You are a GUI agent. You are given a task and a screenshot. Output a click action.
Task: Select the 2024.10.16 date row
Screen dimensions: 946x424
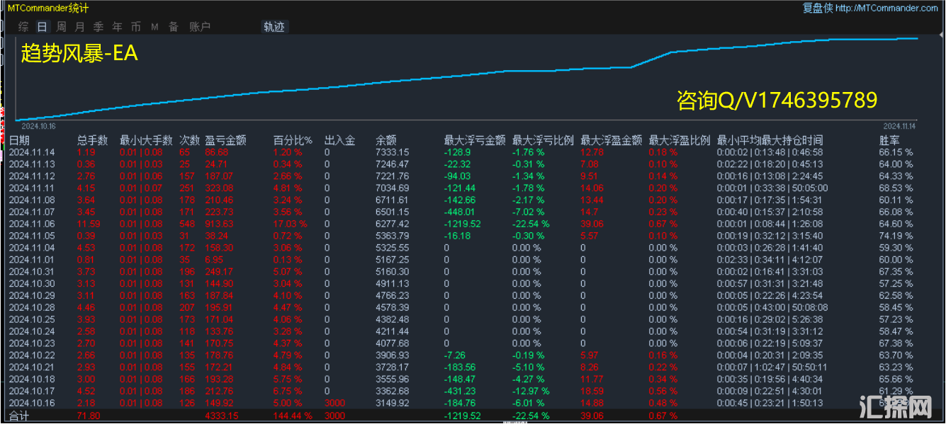coord(31,403)
